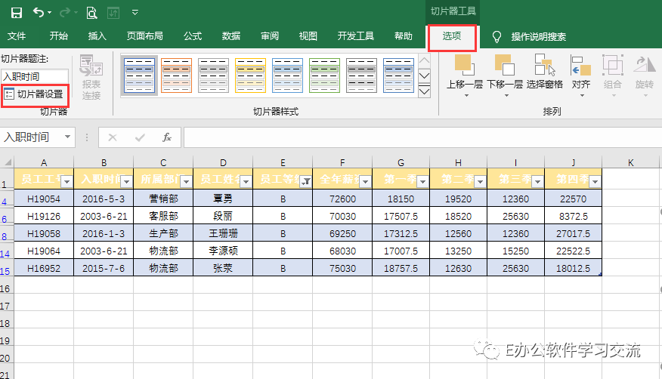This screenshot has height=379, width=662.
Task: Click the lightbulb Tell Me icon
Action: coord(497,37)
